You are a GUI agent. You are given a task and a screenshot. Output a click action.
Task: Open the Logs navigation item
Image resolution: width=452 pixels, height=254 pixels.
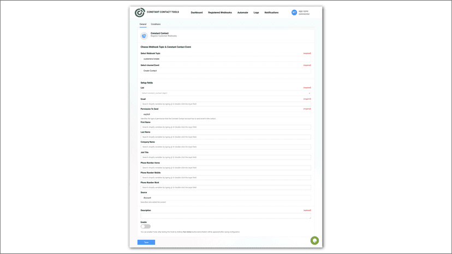click(x=256, y=13)
